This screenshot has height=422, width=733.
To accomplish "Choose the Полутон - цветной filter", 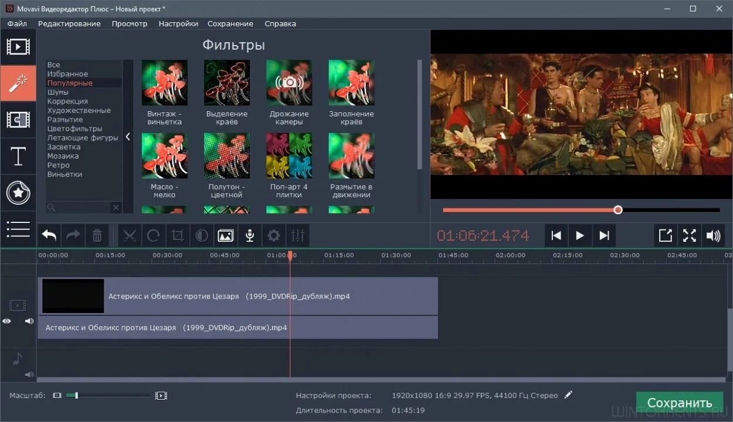I will coord(227,156).
